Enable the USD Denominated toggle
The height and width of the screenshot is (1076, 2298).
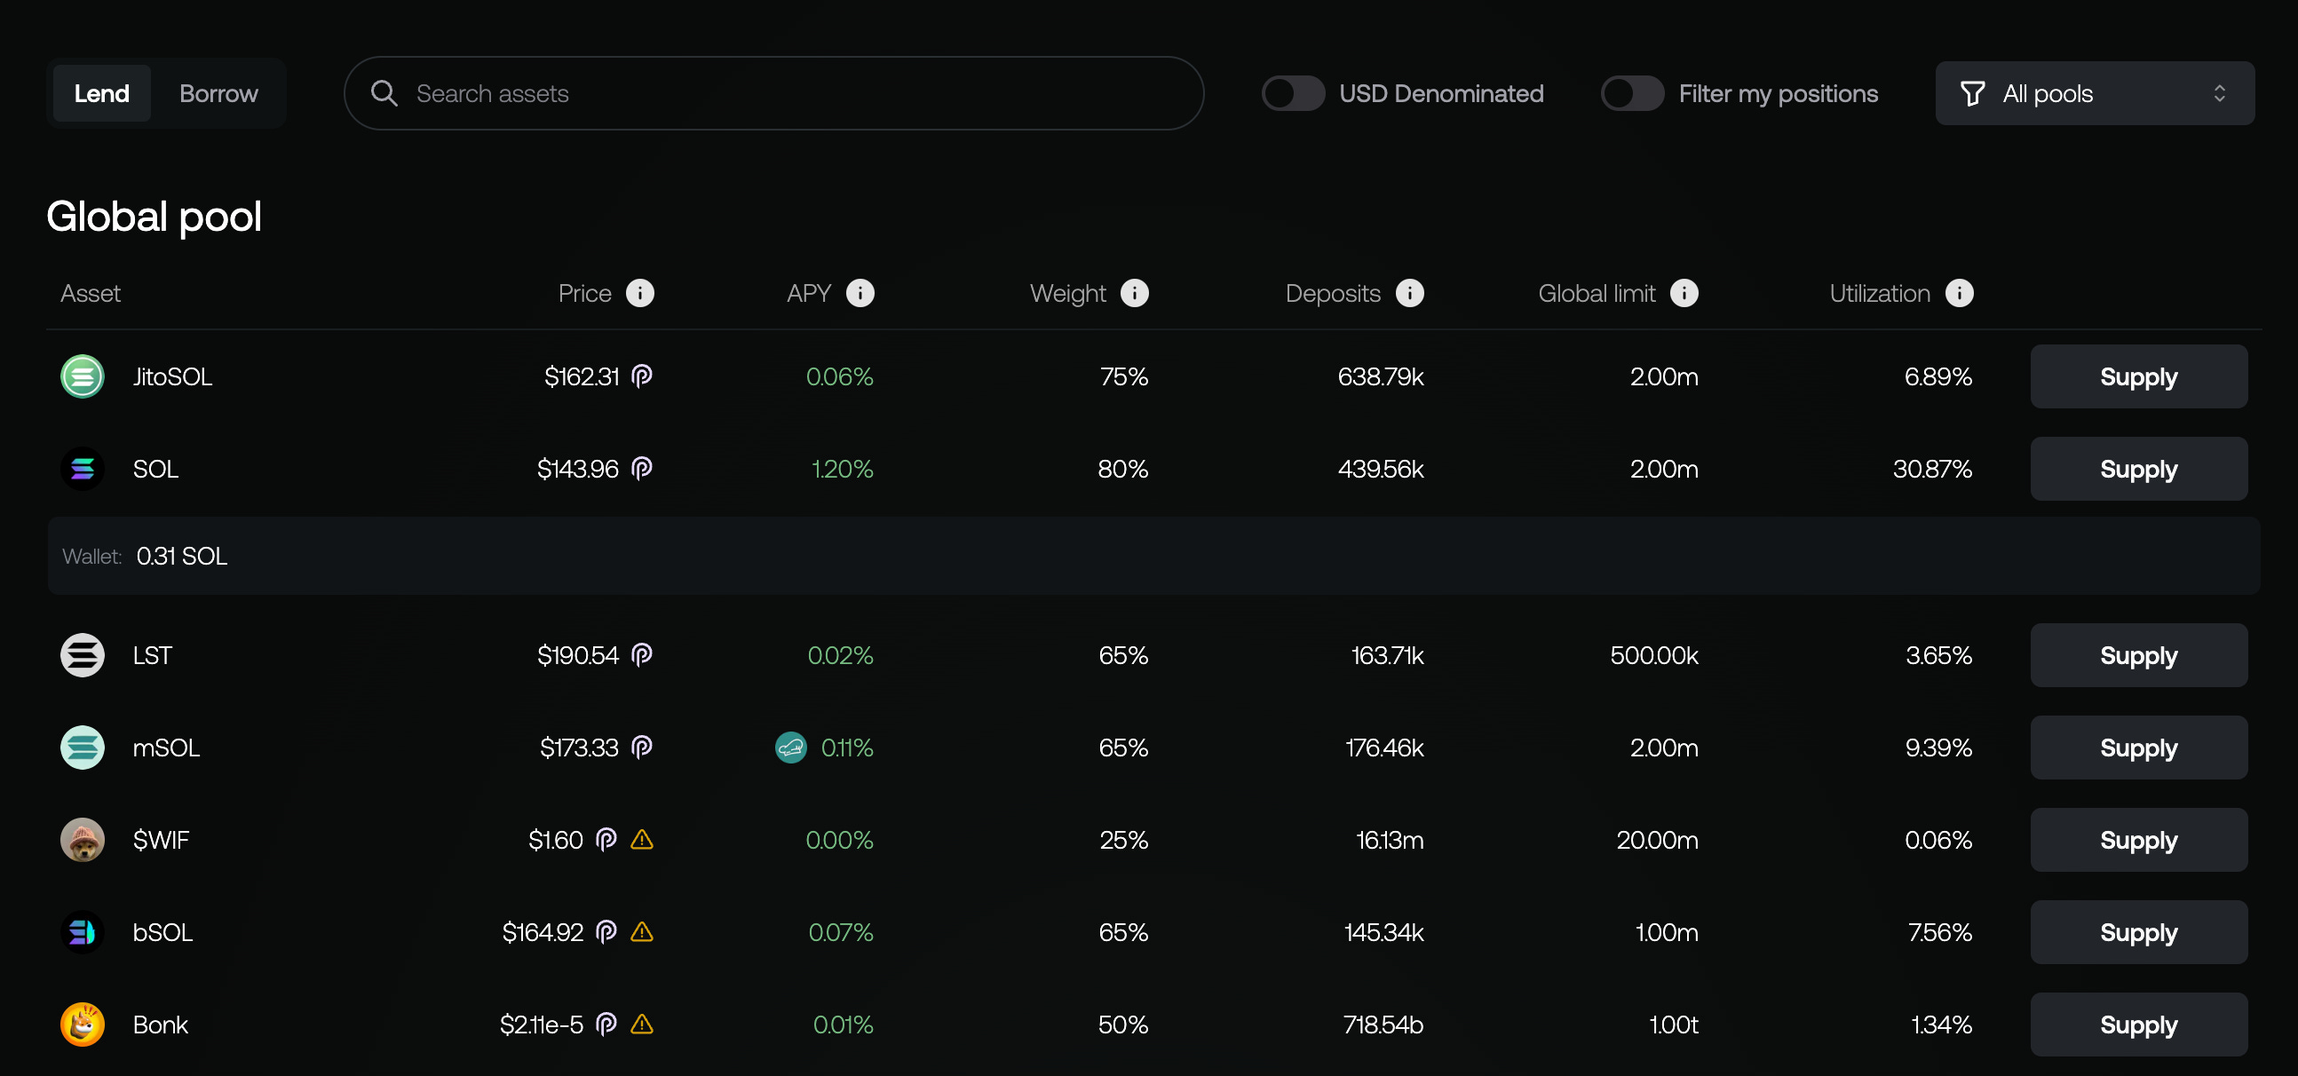click(x=1292, y=94)
